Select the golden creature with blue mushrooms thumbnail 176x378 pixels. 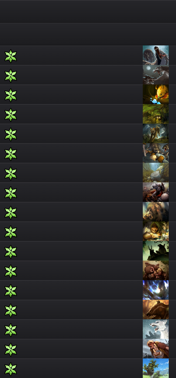coord(156,94)
